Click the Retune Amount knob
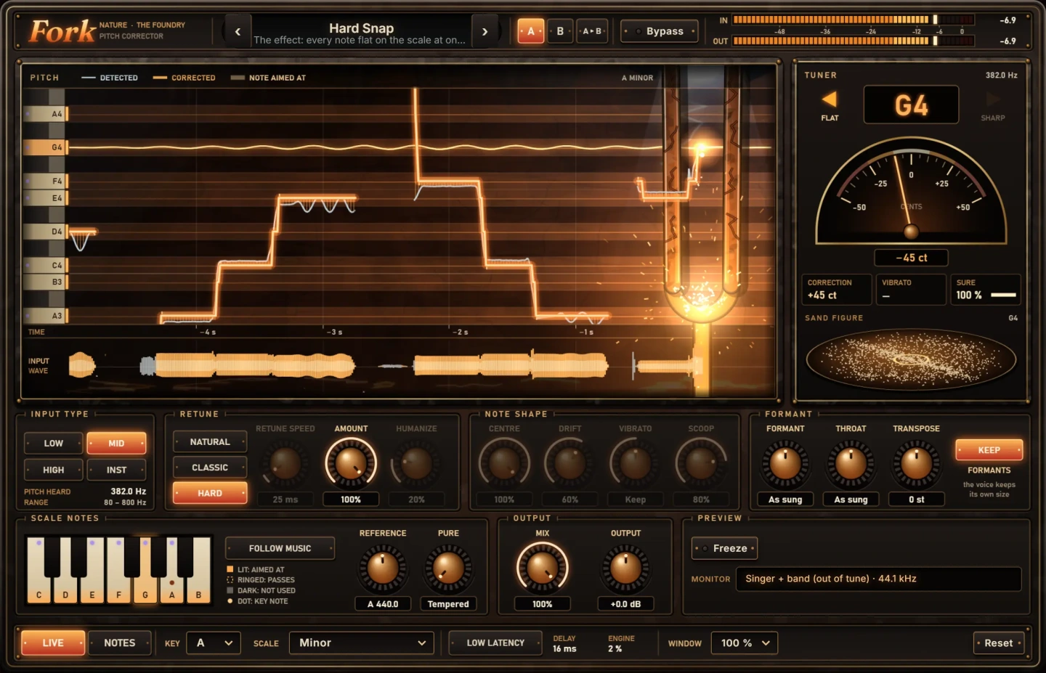 351,463
